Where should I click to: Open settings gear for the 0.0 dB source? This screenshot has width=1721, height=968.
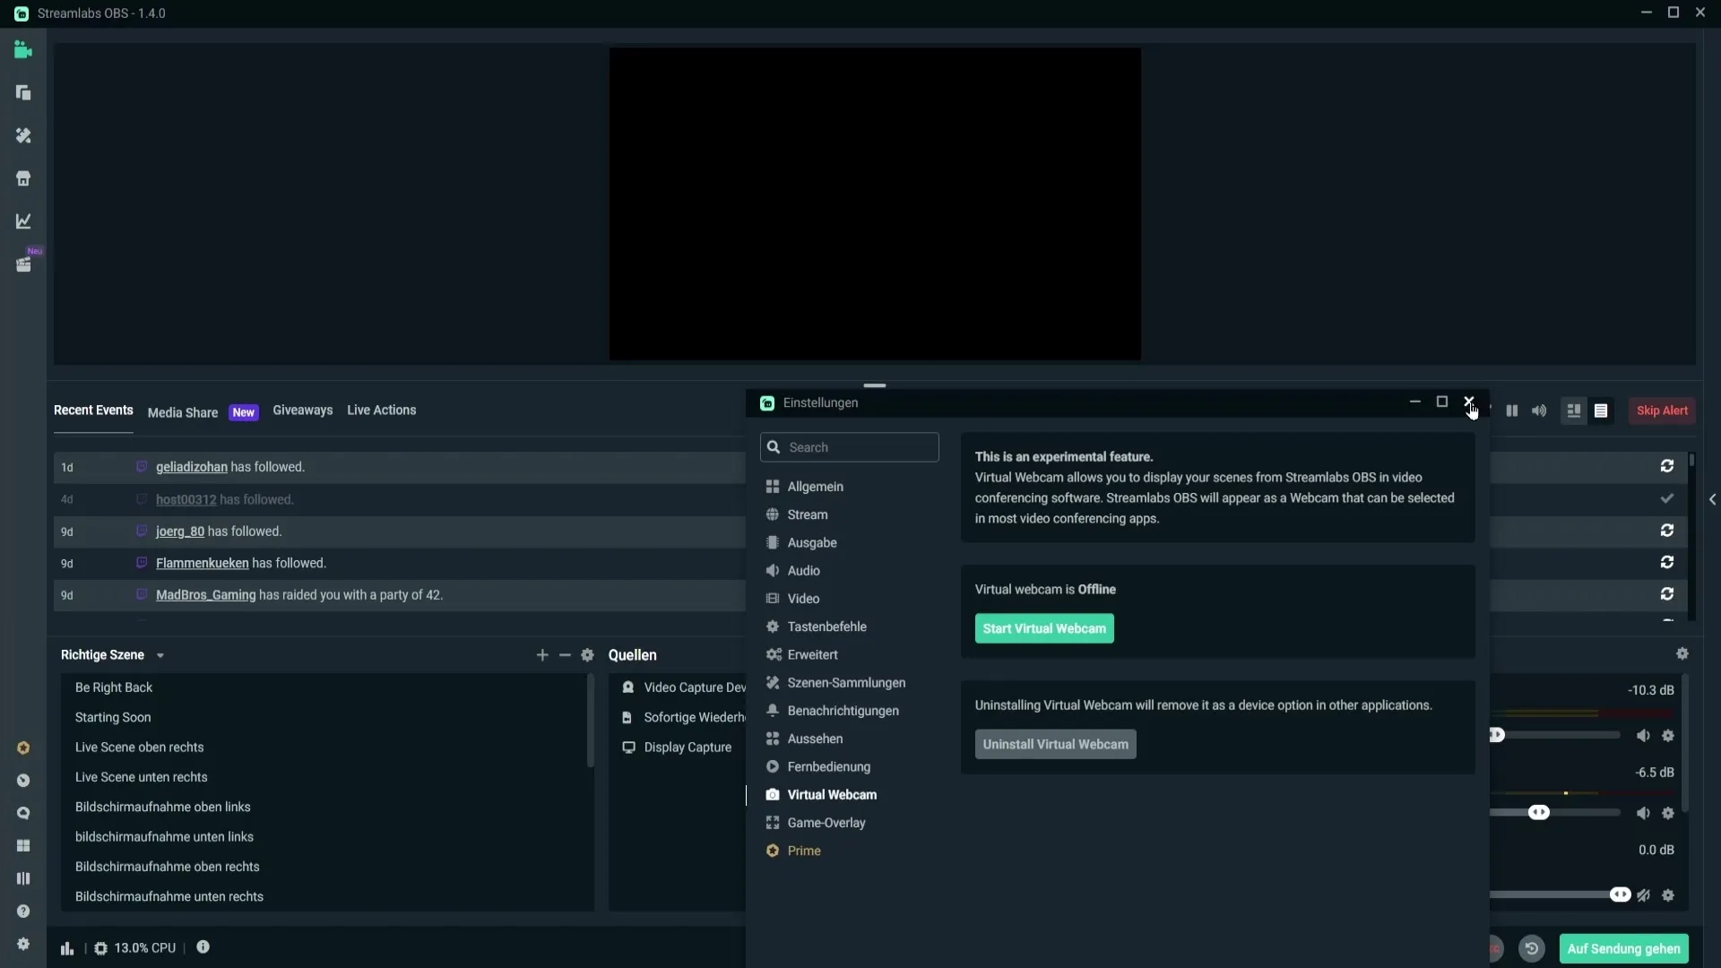tap(1668, 895)
